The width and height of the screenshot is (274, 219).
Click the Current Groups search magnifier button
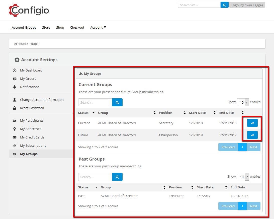coord(117,102)
